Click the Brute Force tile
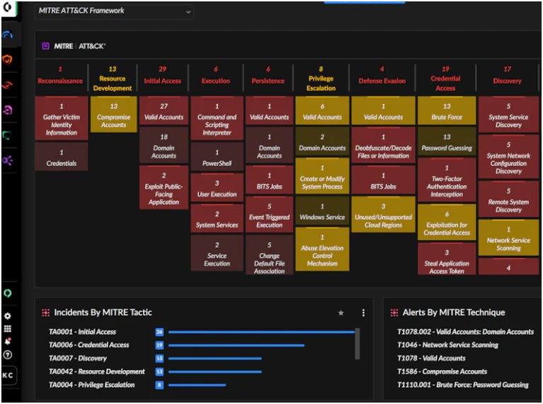This screenshot has width=543, height=404. tap(447, 111)
